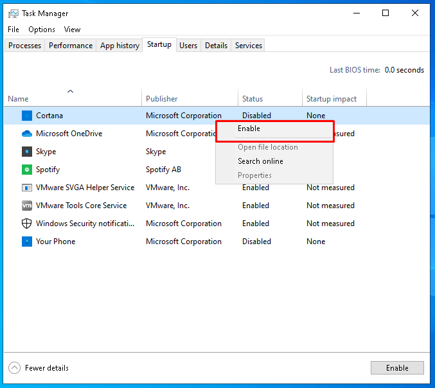Switch to the Performance tab
The height and width of the screenshot is (388, 435).
pos(71,45)
